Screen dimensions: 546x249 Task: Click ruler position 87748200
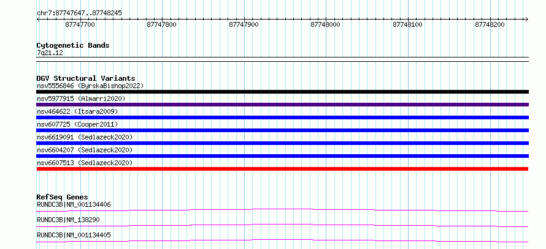click(x=490, y=24)
